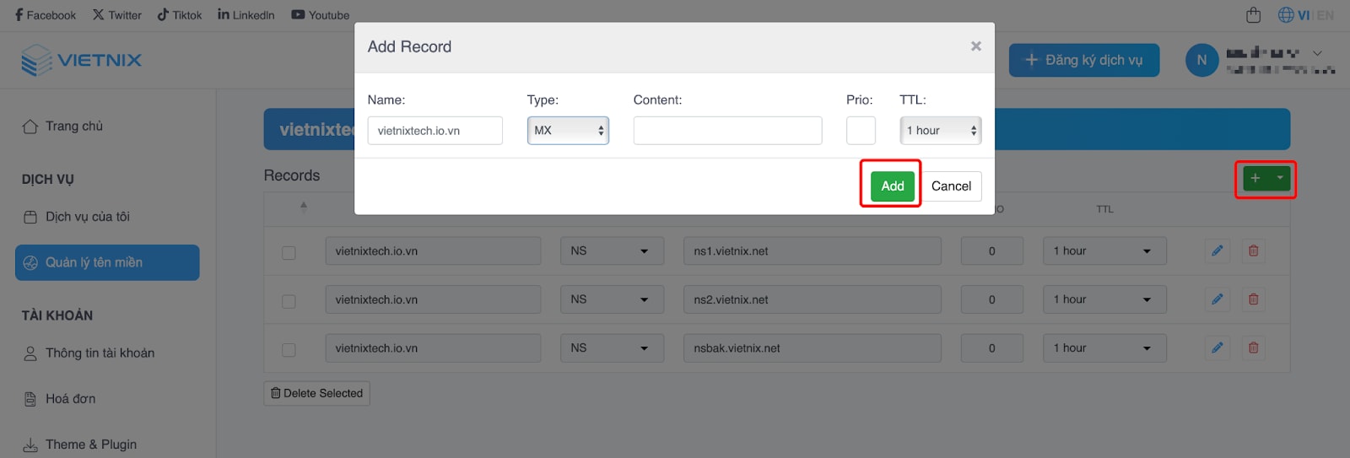Click the Vietnix logo
This screenshot has height=458, width=1350.
tap(81, 61)
